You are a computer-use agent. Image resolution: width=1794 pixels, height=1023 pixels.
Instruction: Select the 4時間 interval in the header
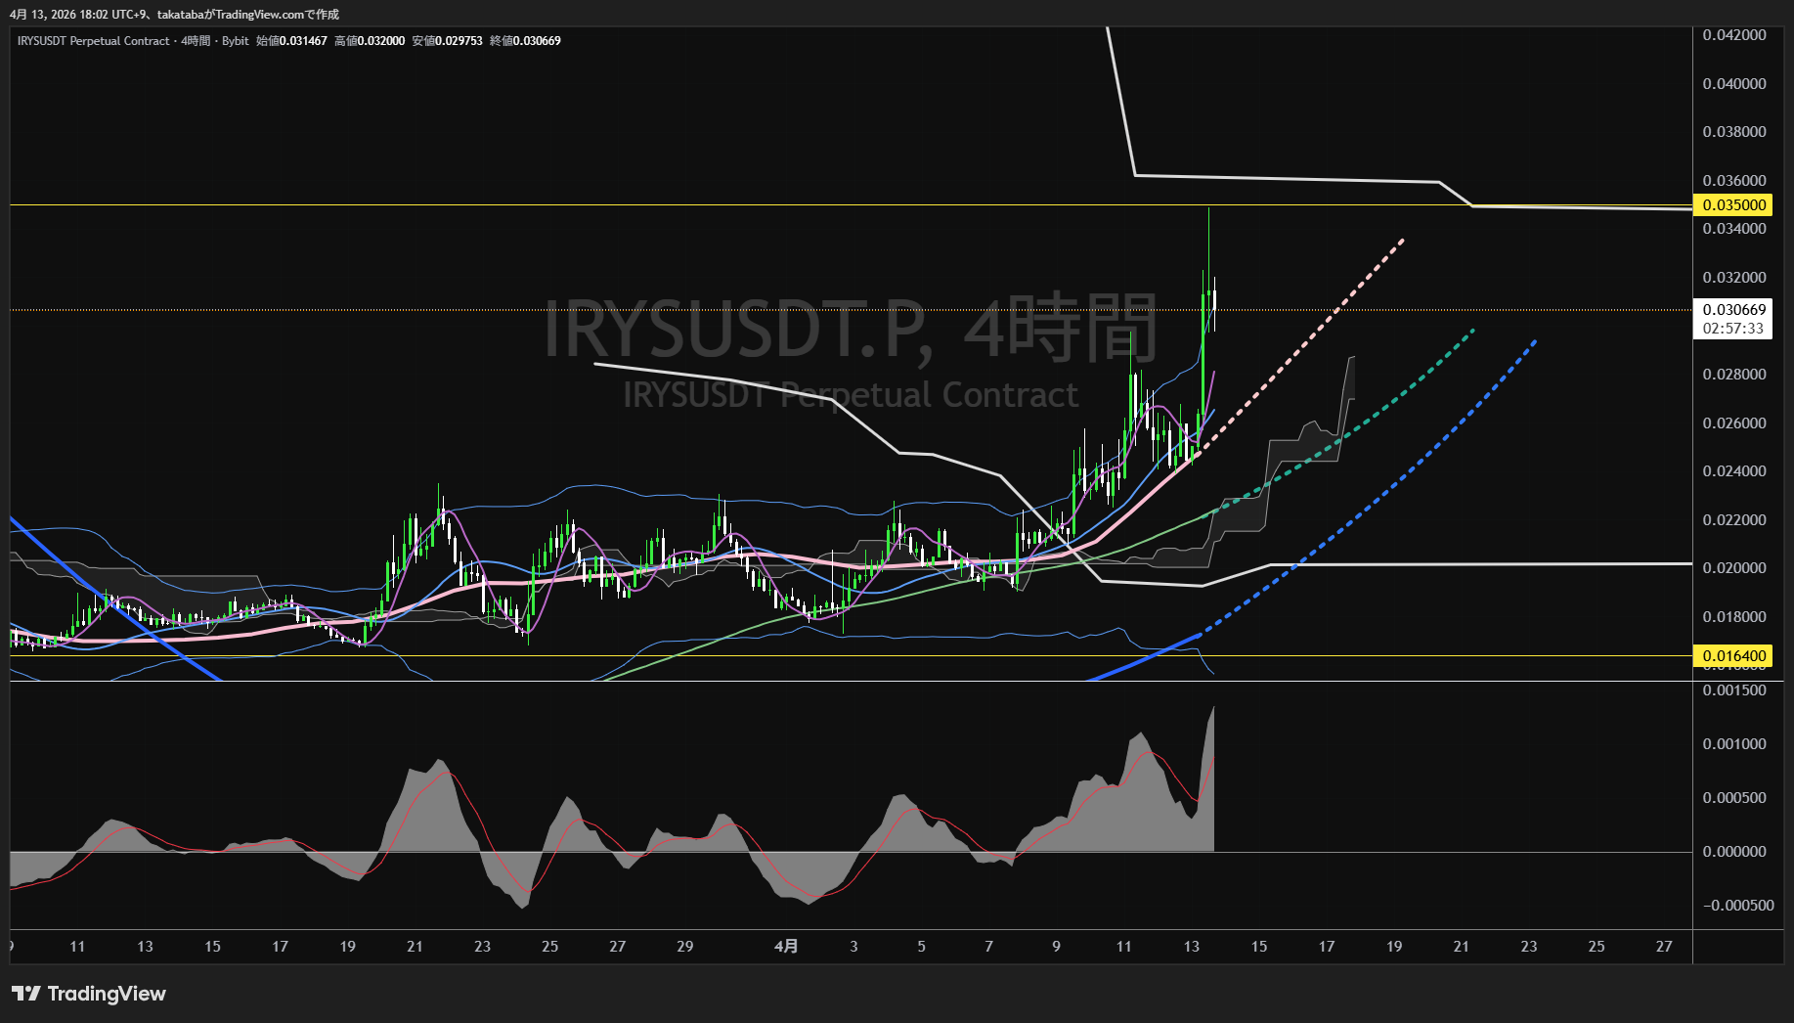click(x=196, y=41)
